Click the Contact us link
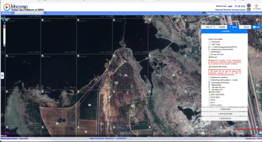This screenshot has height=142, width=262. 250,138
